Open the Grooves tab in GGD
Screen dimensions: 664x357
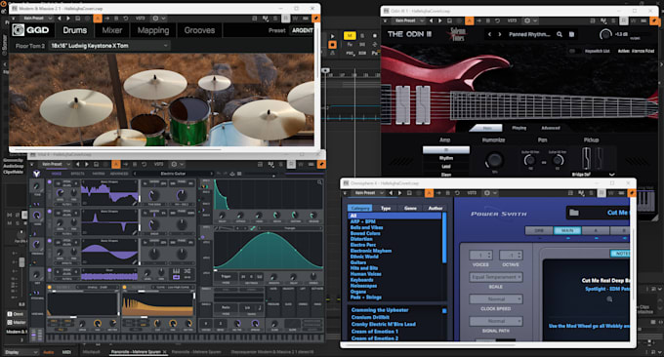pos(199,30)
